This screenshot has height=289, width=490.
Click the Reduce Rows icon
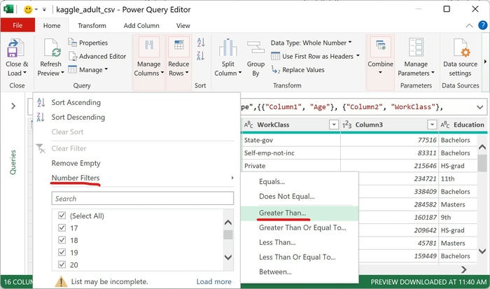pyautogui.click(x=178, y=46)
